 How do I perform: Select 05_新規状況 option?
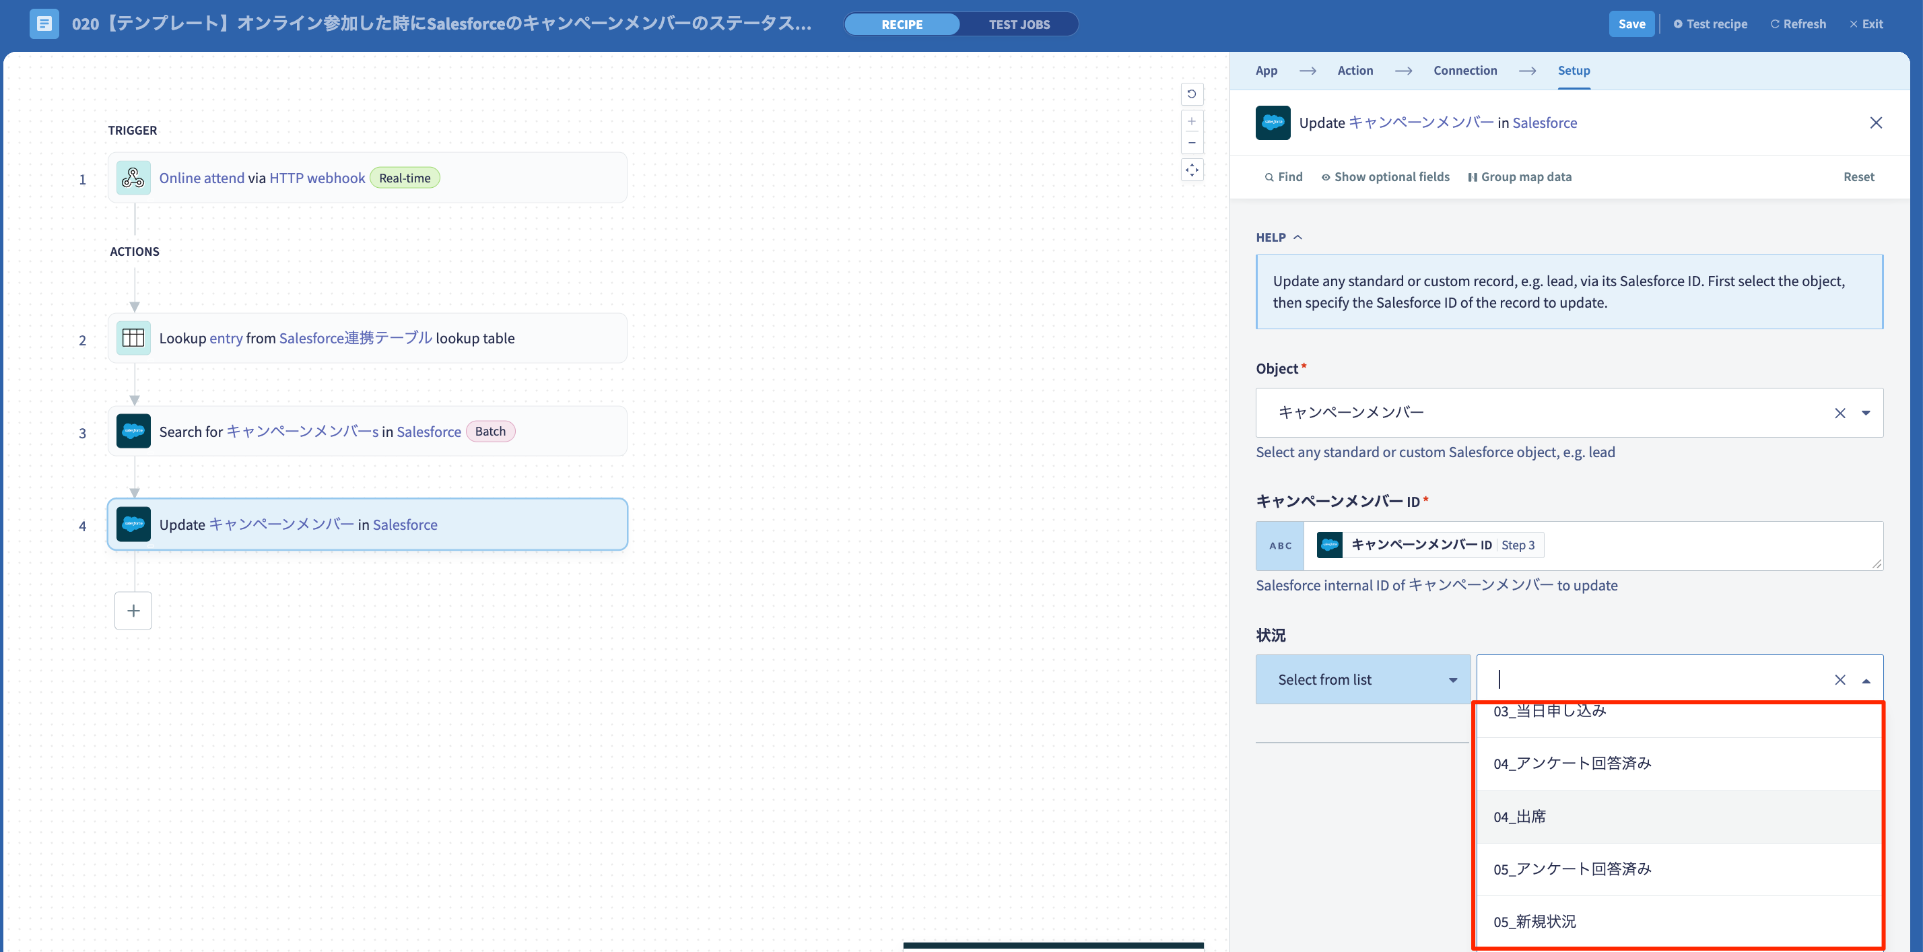[1678, 922]
